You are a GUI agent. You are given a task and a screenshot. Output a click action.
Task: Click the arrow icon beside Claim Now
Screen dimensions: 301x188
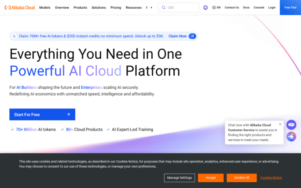(x=192, y=36)
